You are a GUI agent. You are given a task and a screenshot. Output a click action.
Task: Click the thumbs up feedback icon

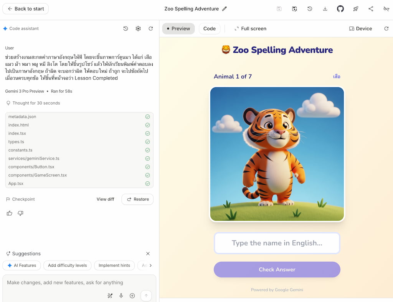tap(10, 213)
